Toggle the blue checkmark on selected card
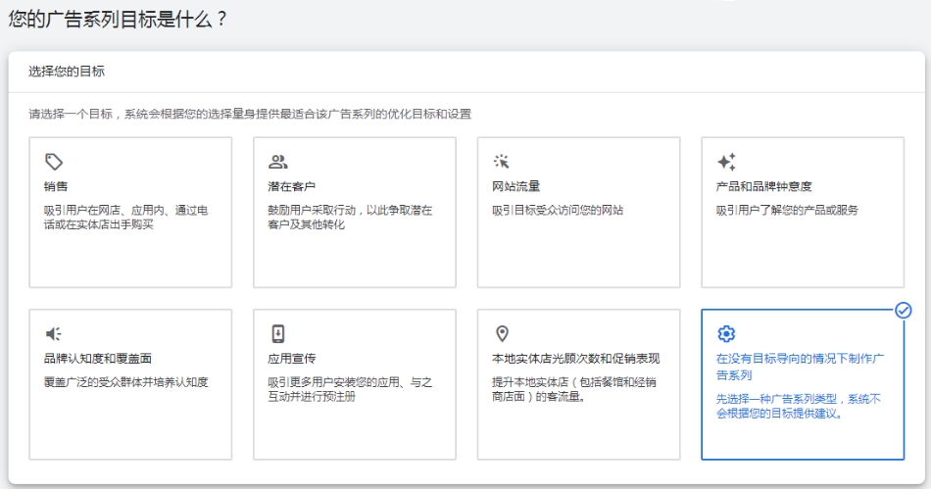Viewport: 931px width, 492px height. pyautogui.click(x=904, y=311)
